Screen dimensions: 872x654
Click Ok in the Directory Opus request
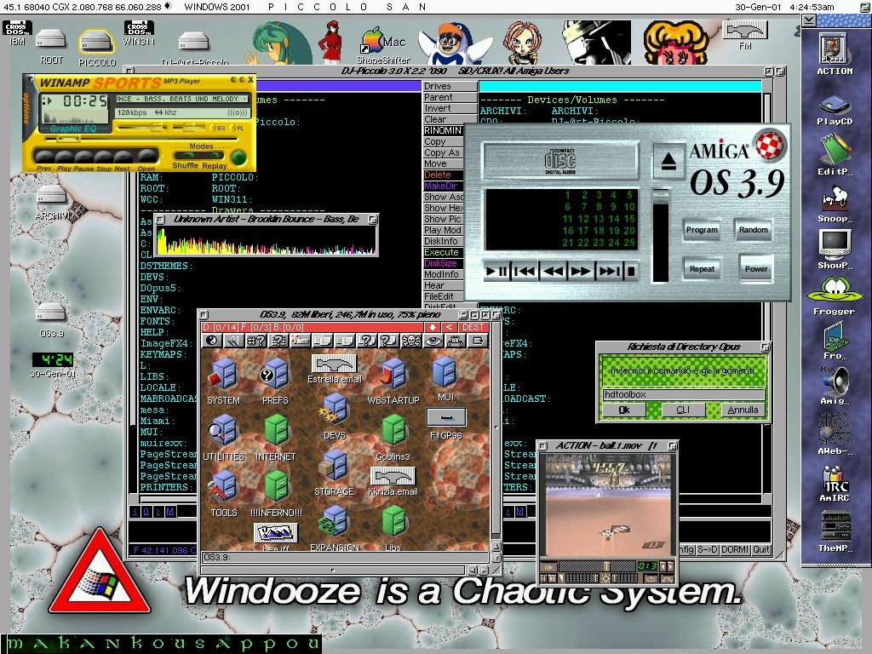pos(624,410)
